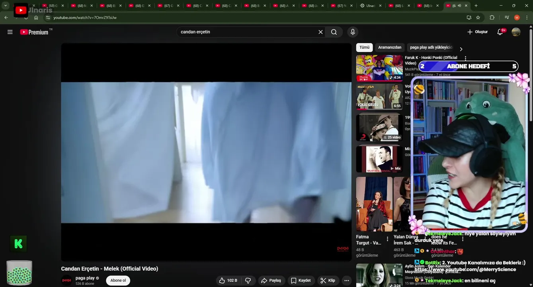
Task: Close the (68) In tab
Action: click(x=438, y=6)
